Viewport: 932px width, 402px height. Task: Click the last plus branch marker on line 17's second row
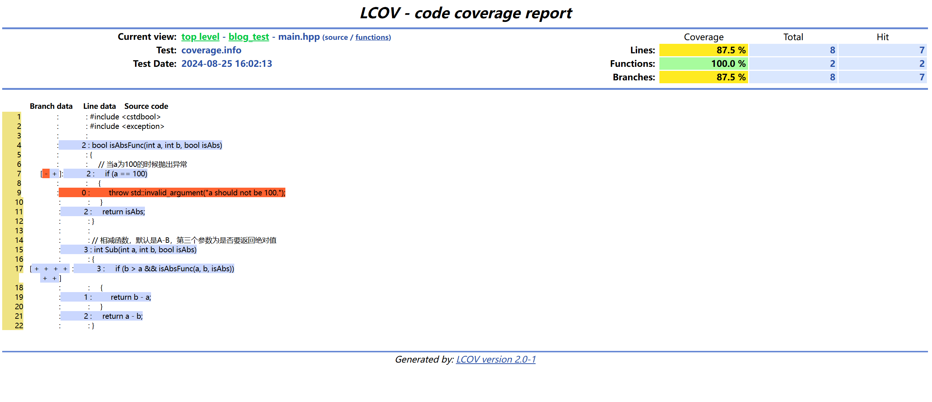(54, 278)
